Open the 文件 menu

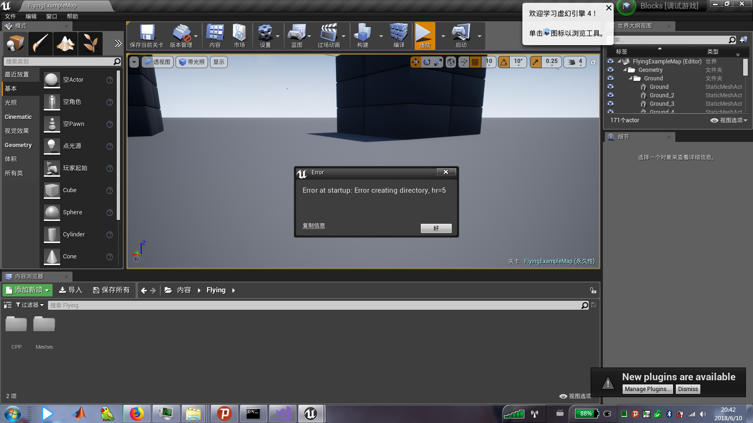tap(11, 16)
